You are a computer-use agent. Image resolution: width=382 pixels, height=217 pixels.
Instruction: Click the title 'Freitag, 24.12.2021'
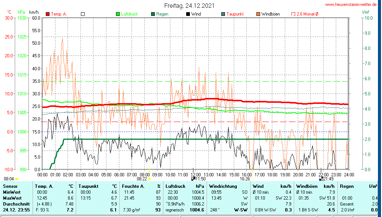[189, 6]
